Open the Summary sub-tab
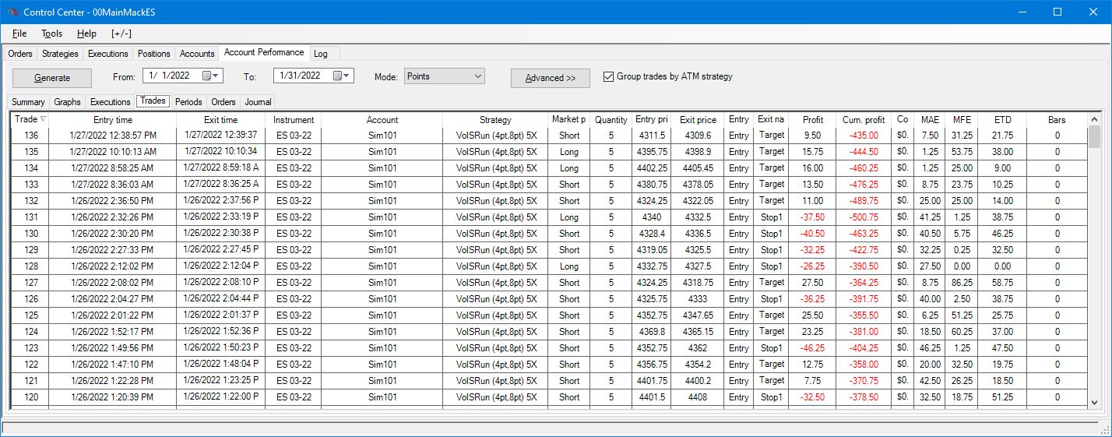The image size is (1112, 437). [x=28, y=102]
